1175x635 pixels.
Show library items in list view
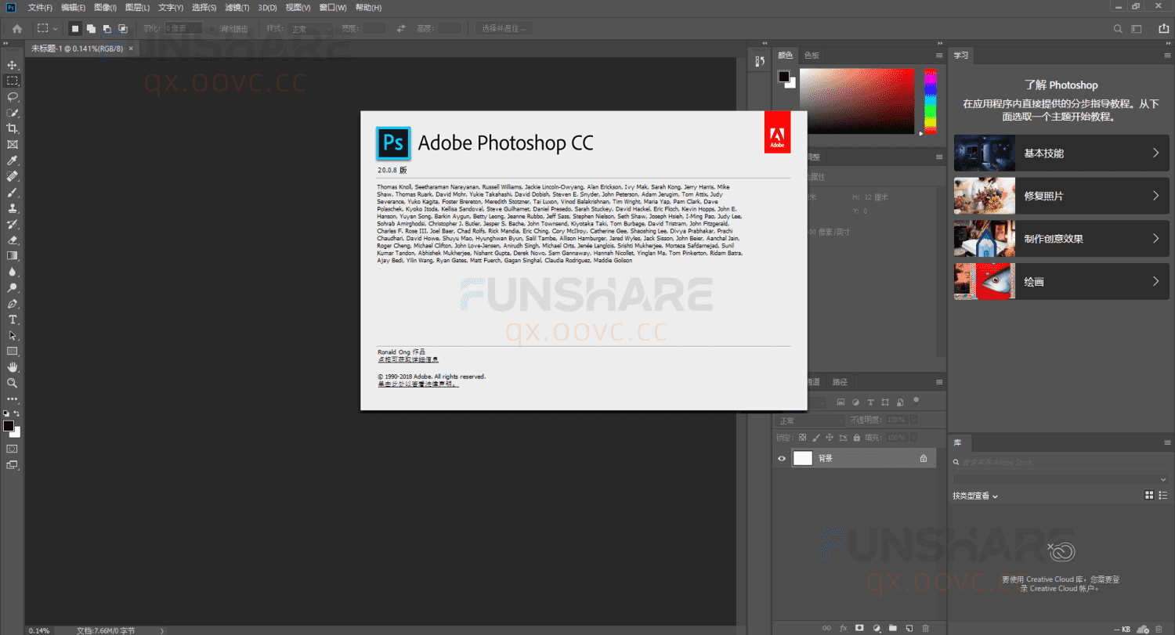point(1164,495)
